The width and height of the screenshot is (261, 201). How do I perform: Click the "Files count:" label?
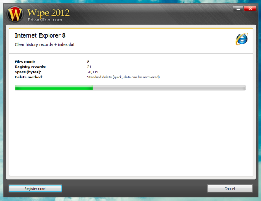click(x=25, y=62)
